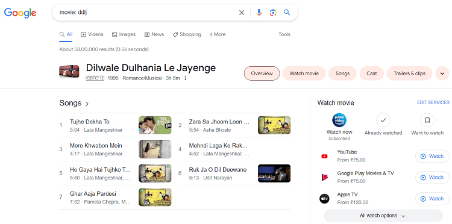Expand more chips with down chevron
The image size is (452, 224).
tap(442, 73)
